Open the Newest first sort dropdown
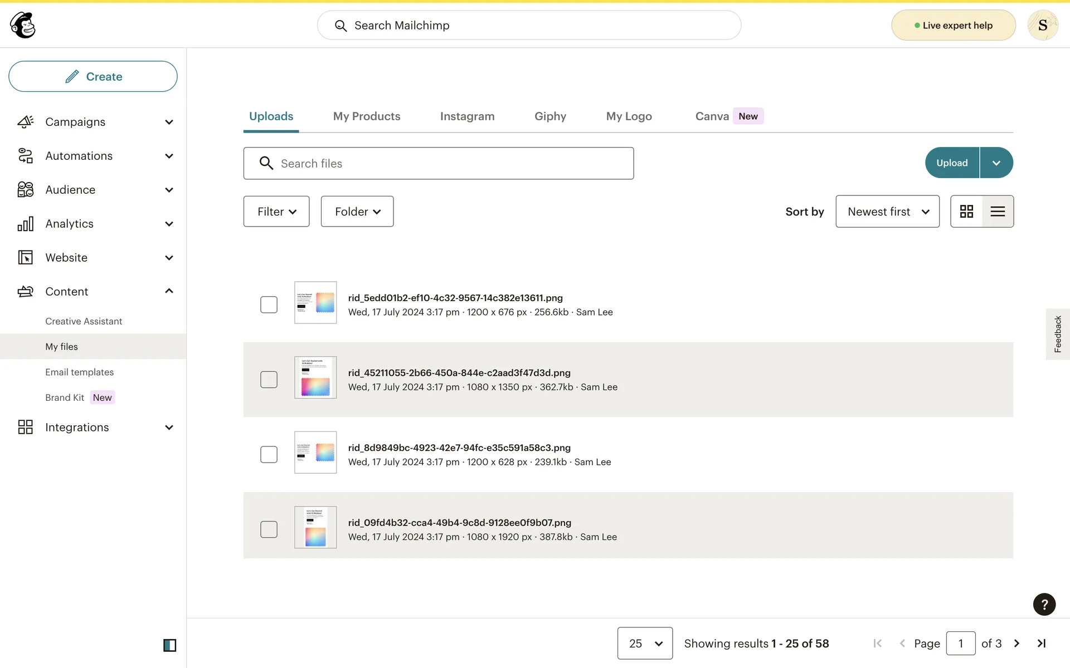The width and height of the screenshot is (1070, 668). pos(887,212)
